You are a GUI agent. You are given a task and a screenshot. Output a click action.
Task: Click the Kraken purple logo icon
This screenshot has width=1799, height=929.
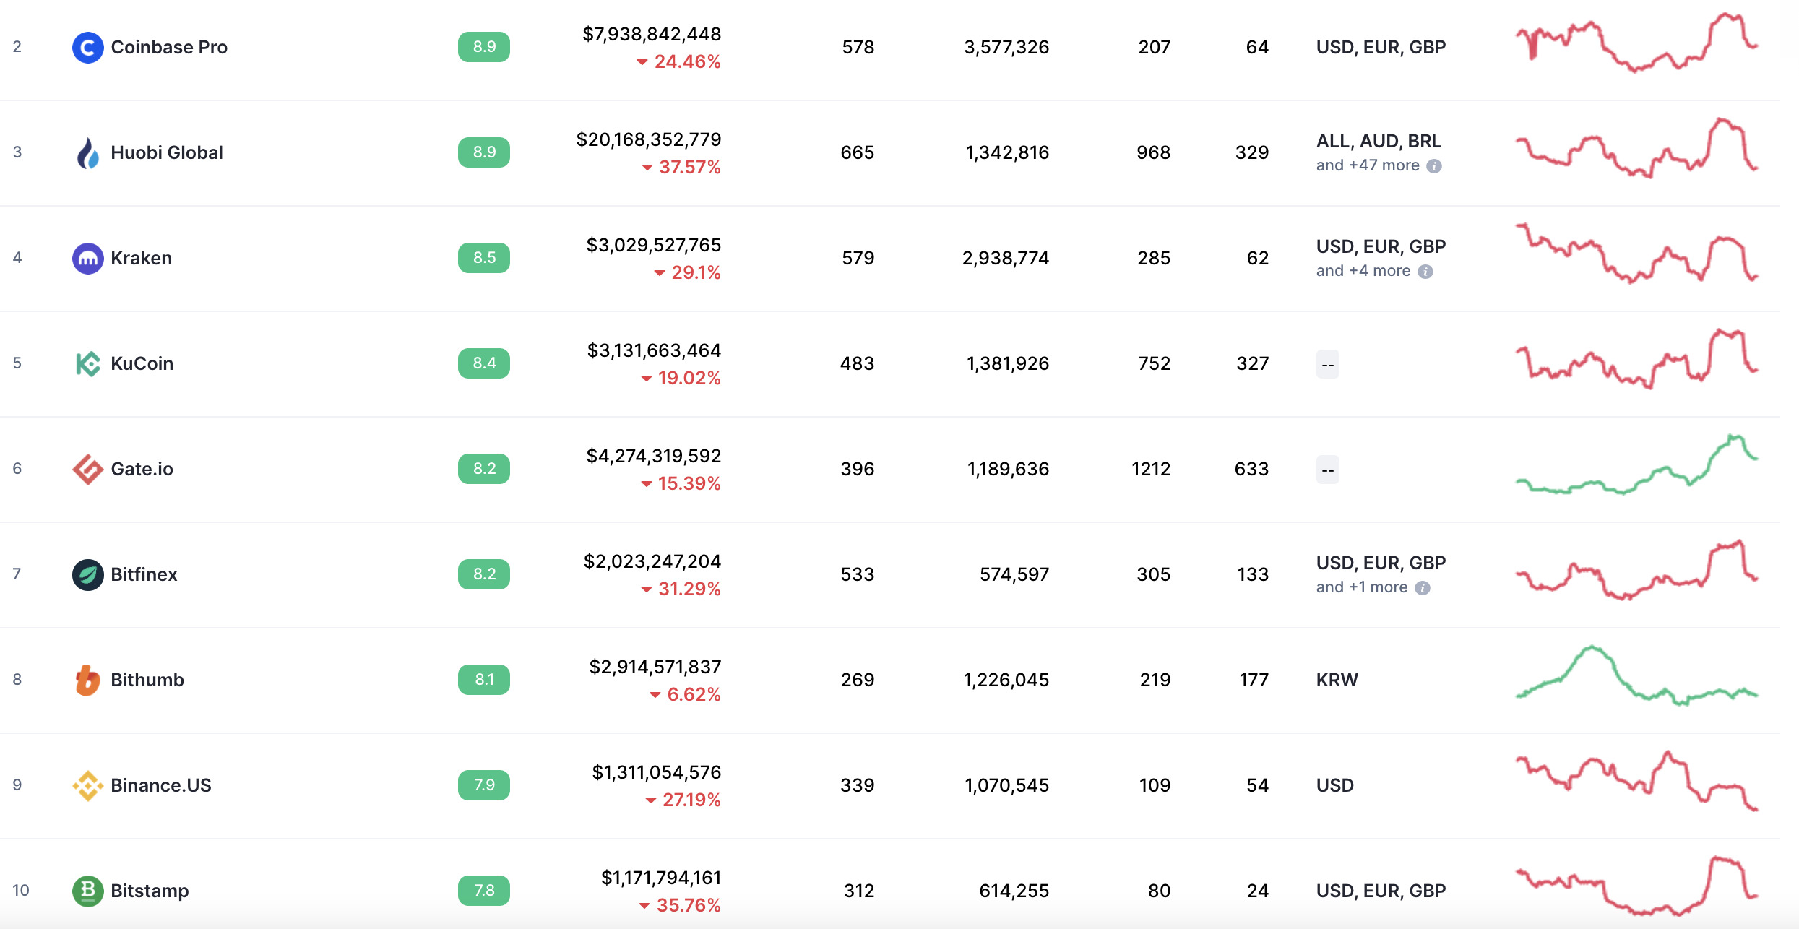click(x=87, y=259)
